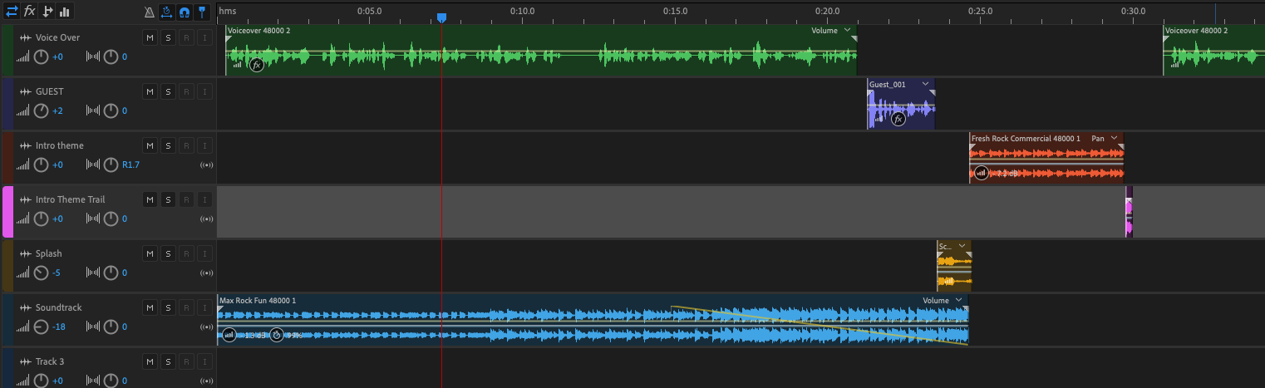Click the stereo channel icon on Soundtrack
This screenshot has height=388, width=1265.
[x=206, y=327]
